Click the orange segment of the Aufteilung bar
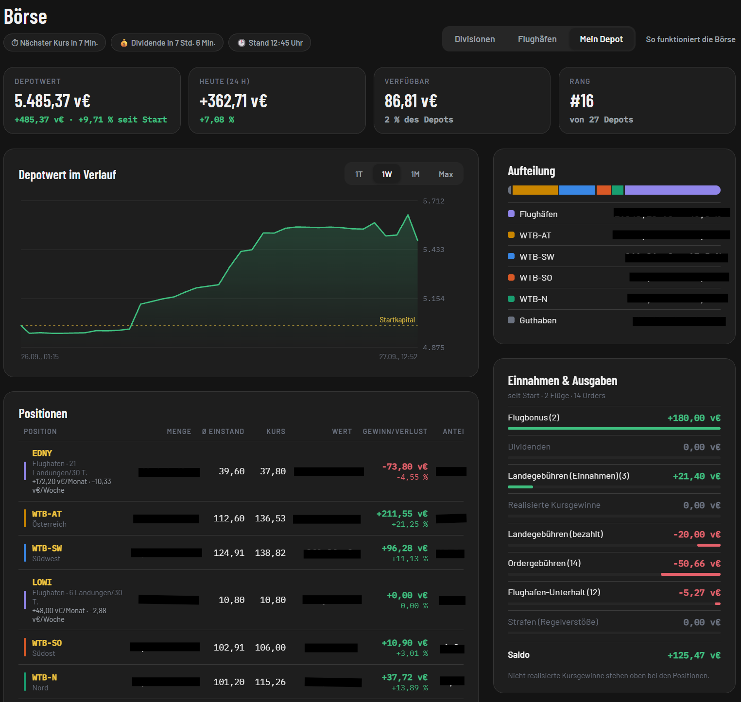This screenshot has height=702, width=741. coord(535,190)
